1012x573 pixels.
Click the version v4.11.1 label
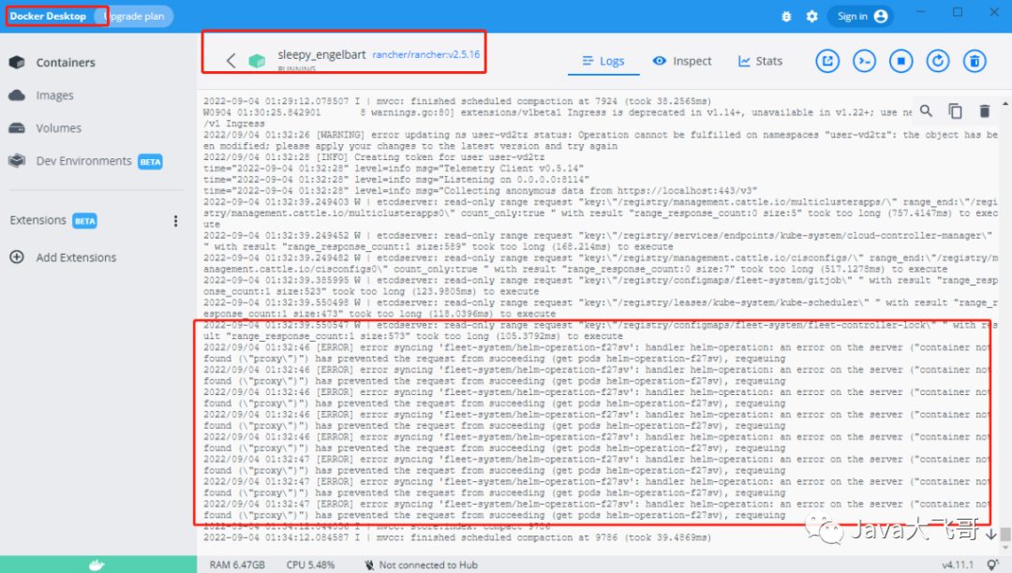(958, 565)
